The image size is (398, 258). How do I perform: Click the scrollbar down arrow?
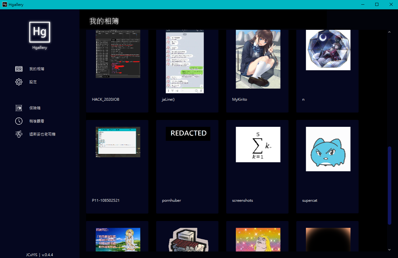pyautogui.click(x=389, y=249)
